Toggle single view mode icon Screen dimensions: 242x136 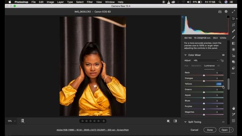tap(168, 121)
